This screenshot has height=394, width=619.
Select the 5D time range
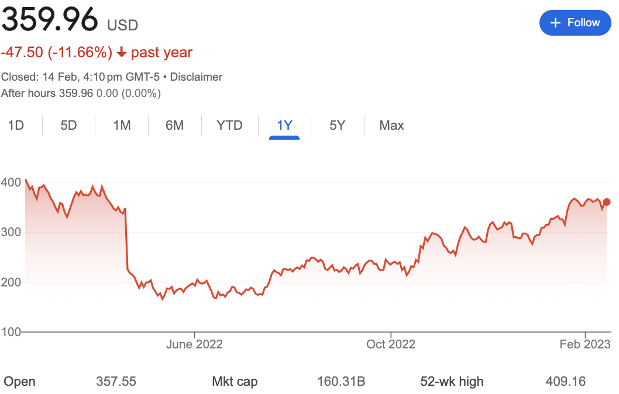(68, 125)
